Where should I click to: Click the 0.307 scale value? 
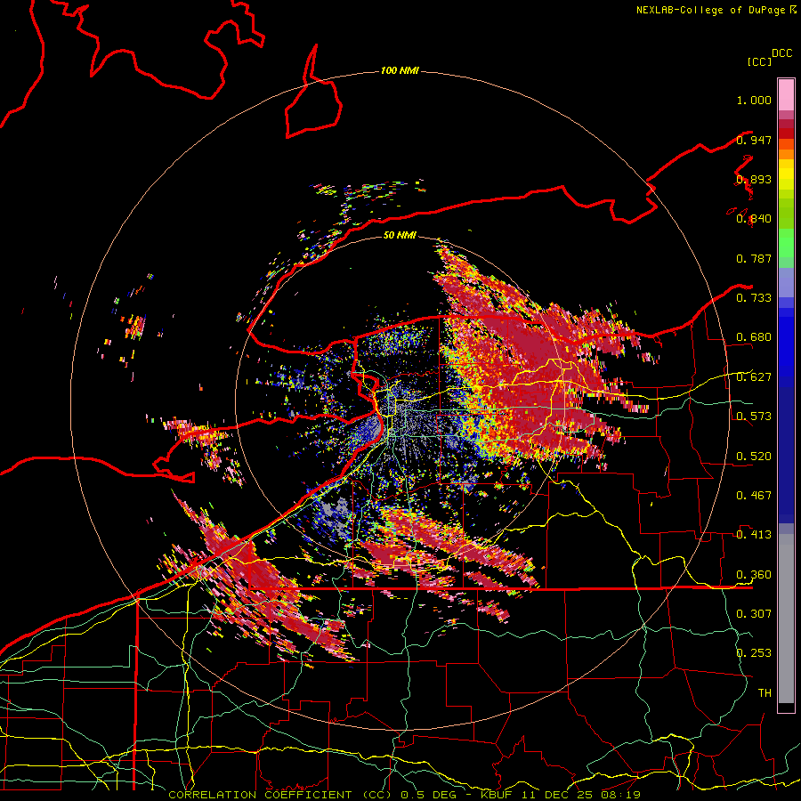754,613
